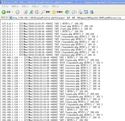The height and width of the screenshot is (121, 125).
Task: Click log line with timestamp 23:02:01
Action: coord(47,26)
